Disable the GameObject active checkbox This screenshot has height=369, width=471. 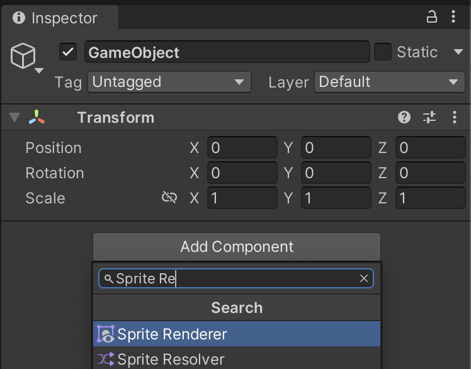[68, 52]
